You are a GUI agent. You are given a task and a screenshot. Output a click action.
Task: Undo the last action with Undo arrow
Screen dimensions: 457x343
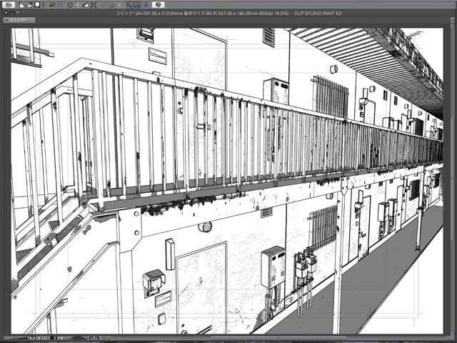click(52, 5)
